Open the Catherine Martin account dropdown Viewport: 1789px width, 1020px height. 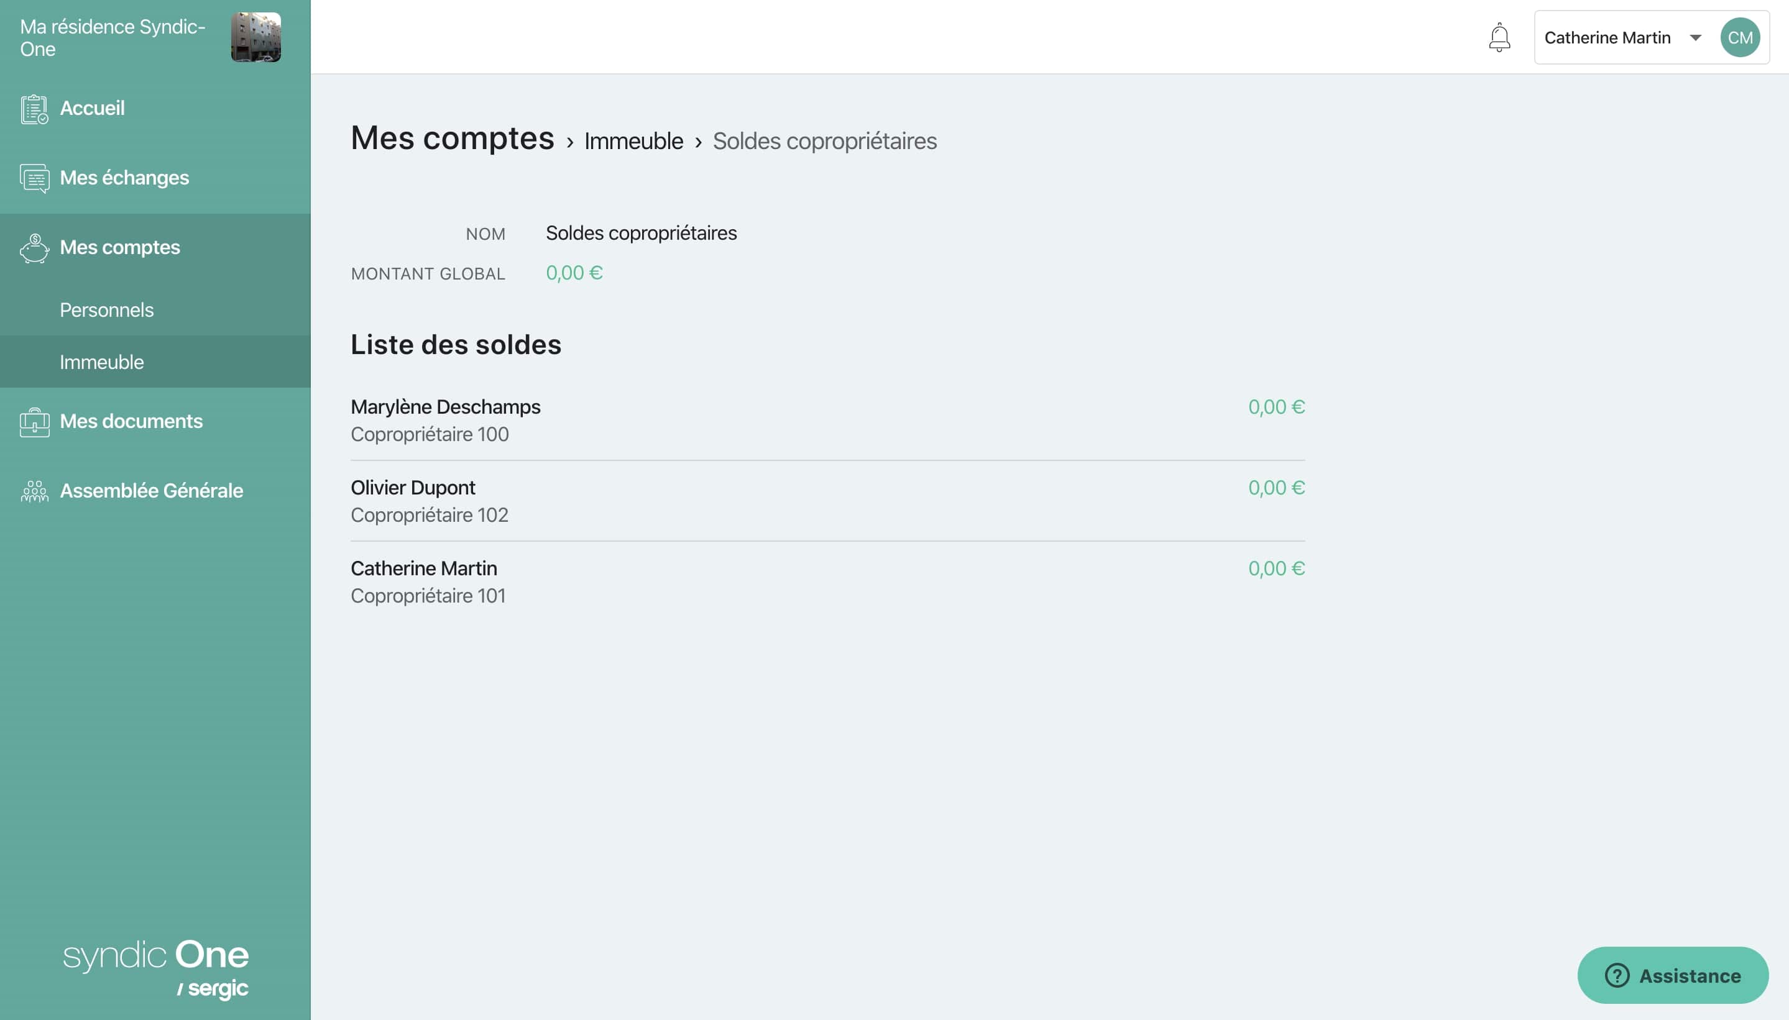point(1607,37)
